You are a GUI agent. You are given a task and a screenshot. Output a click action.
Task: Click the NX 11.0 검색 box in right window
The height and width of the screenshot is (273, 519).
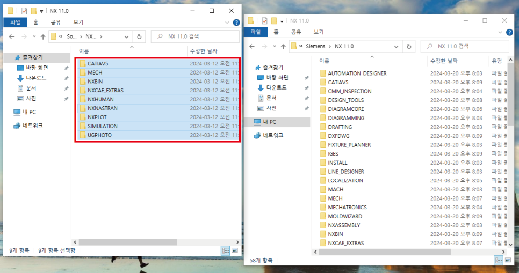(465, 46)
